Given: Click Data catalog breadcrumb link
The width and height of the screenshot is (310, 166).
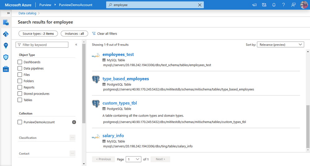Looking at the screenshot, I should click(27, 13).
